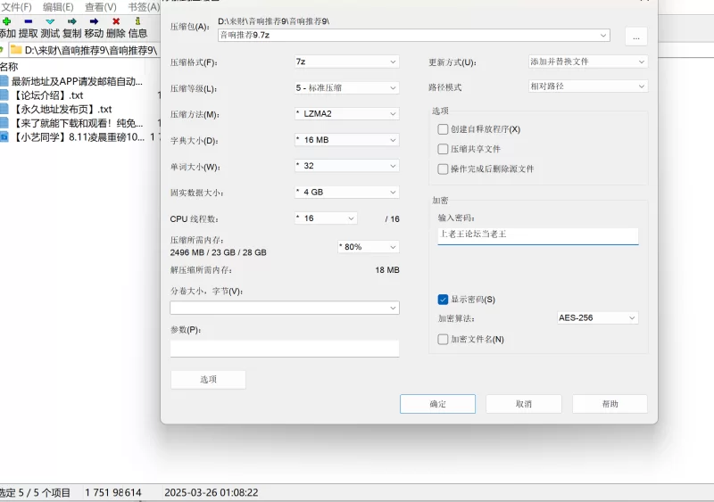Uncheck 显示密码(S) checkbox
Screen dimensions: 714x502
click(x=443, y=300)
